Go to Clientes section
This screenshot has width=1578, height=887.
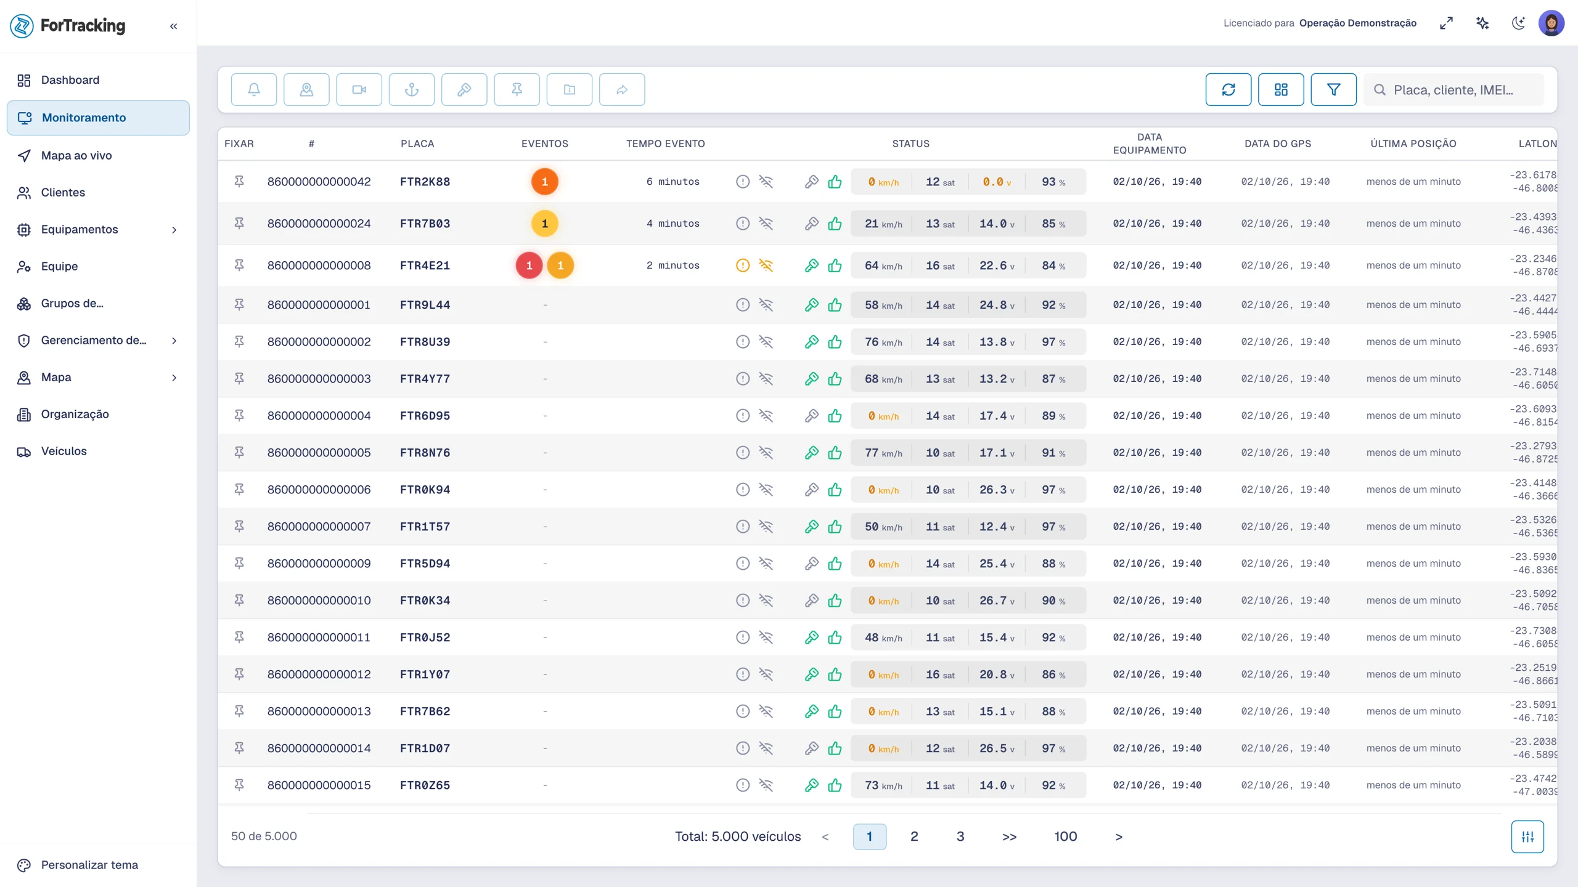tap(98, 193)
